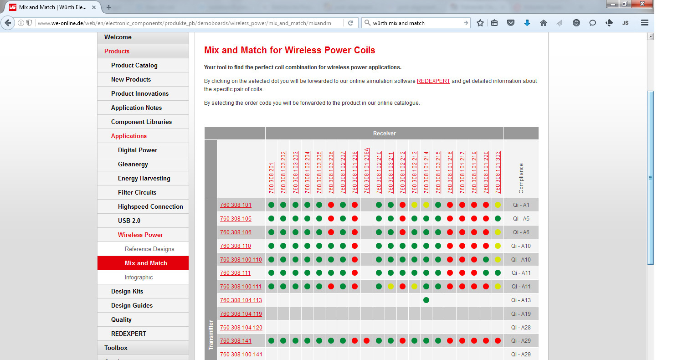
Task: Click the search box with würth text
Action: click(416, 23)
